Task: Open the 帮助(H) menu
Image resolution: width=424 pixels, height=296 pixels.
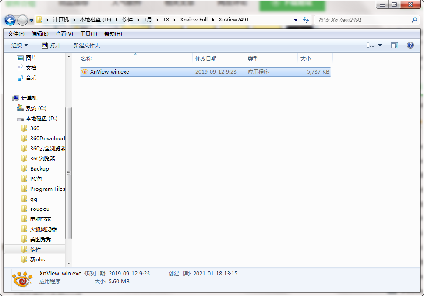Action: pyautogui.click(x=113, y=34)
